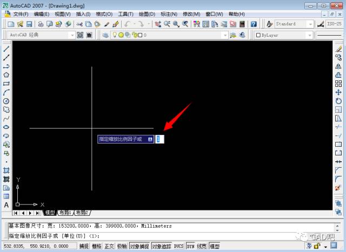This screenshot has height=252, width=346.
Task: Select the Polygon drawing tool
Action: pos(6,74)
